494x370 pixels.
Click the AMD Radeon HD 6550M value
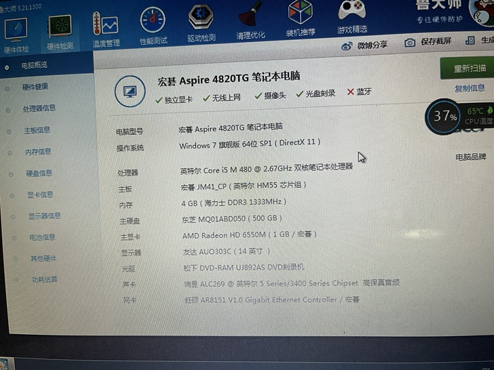(250, 234)
